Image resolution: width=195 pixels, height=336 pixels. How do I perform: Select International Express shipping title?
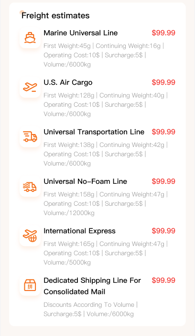pyautogui.click(x=80, y=231)
